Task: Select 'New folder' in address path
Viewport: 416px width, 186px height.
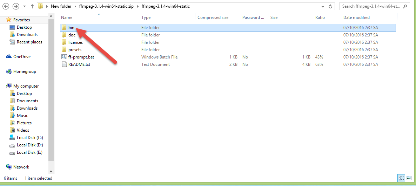Action: click(x=61, y=6)
